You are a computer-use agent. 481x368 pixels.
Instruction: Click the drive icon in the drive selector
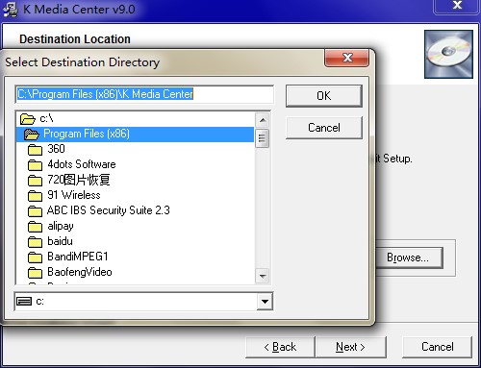pyautogui.click(x=24, y=301)
